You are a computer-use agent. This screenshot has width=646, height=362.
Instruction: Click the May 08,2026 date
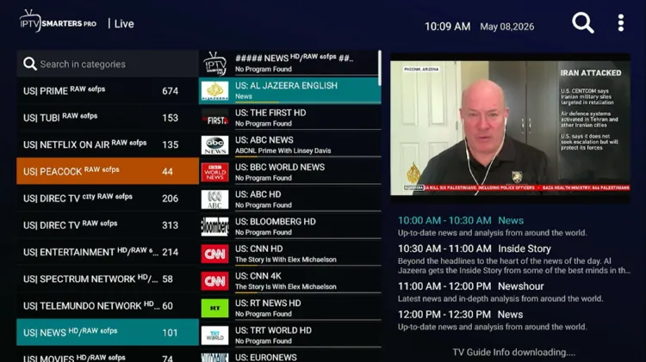(x=506, y=27)
